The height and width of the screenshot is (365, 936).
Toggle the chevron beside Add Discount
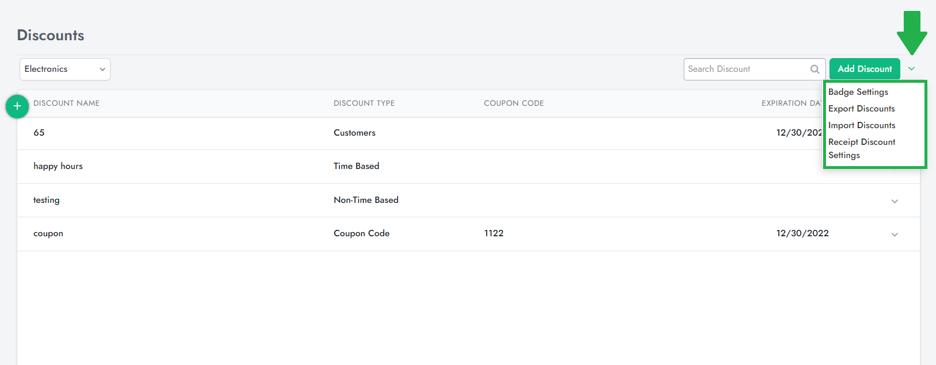[x=911, y=69]
